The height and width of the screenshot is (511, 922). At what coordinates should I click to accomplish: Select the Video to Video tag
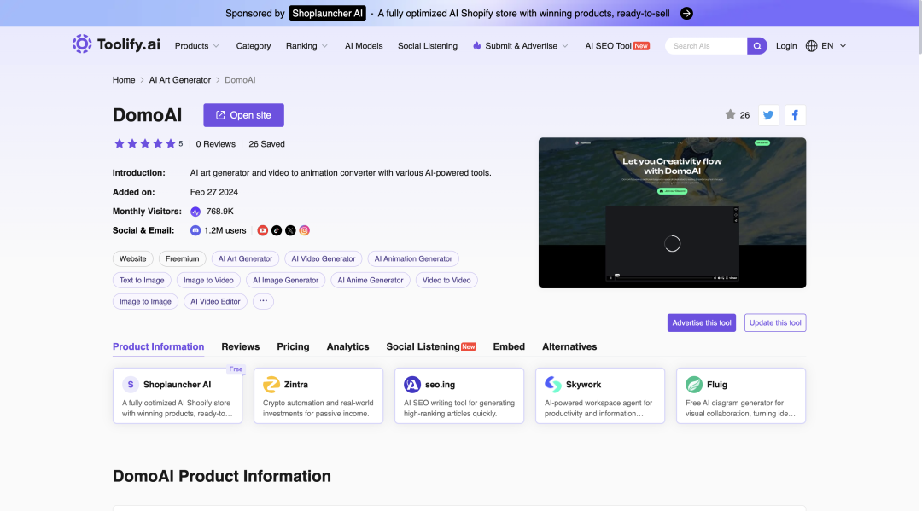tap(446, 280)
